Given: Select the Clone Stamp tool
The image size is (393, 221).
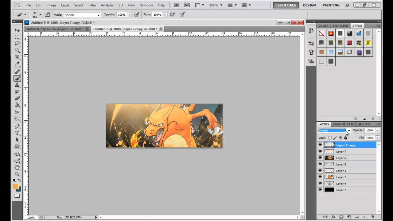Looking at the screenshot, I should [x=17, y=85].
